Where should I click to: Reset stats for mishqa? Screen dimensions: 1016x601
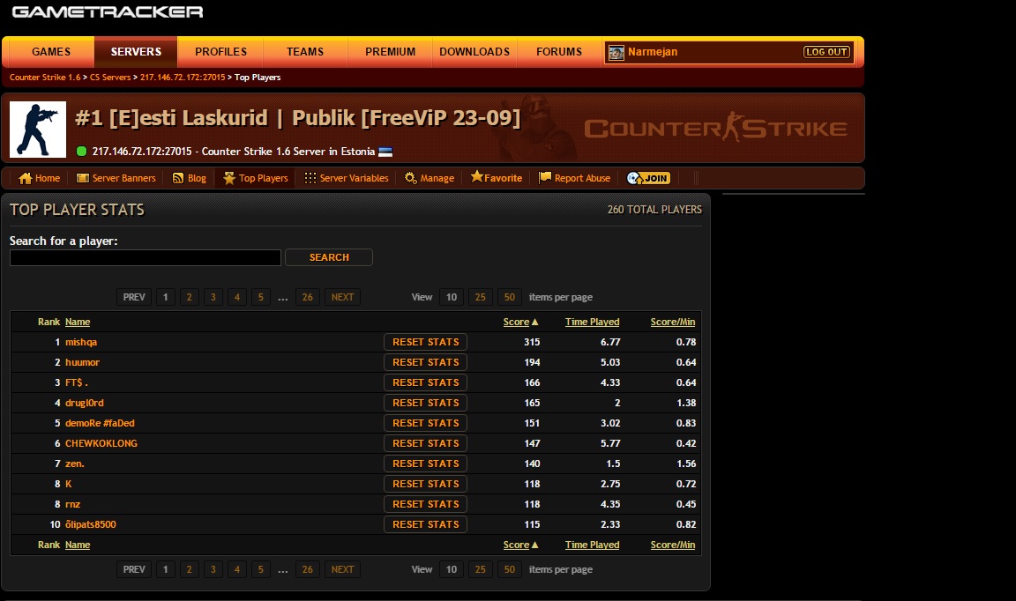click(x=426, y=342)
